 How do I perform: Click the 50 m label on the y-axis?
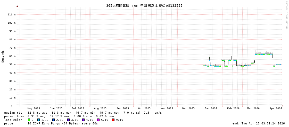[x=11, y=65]
